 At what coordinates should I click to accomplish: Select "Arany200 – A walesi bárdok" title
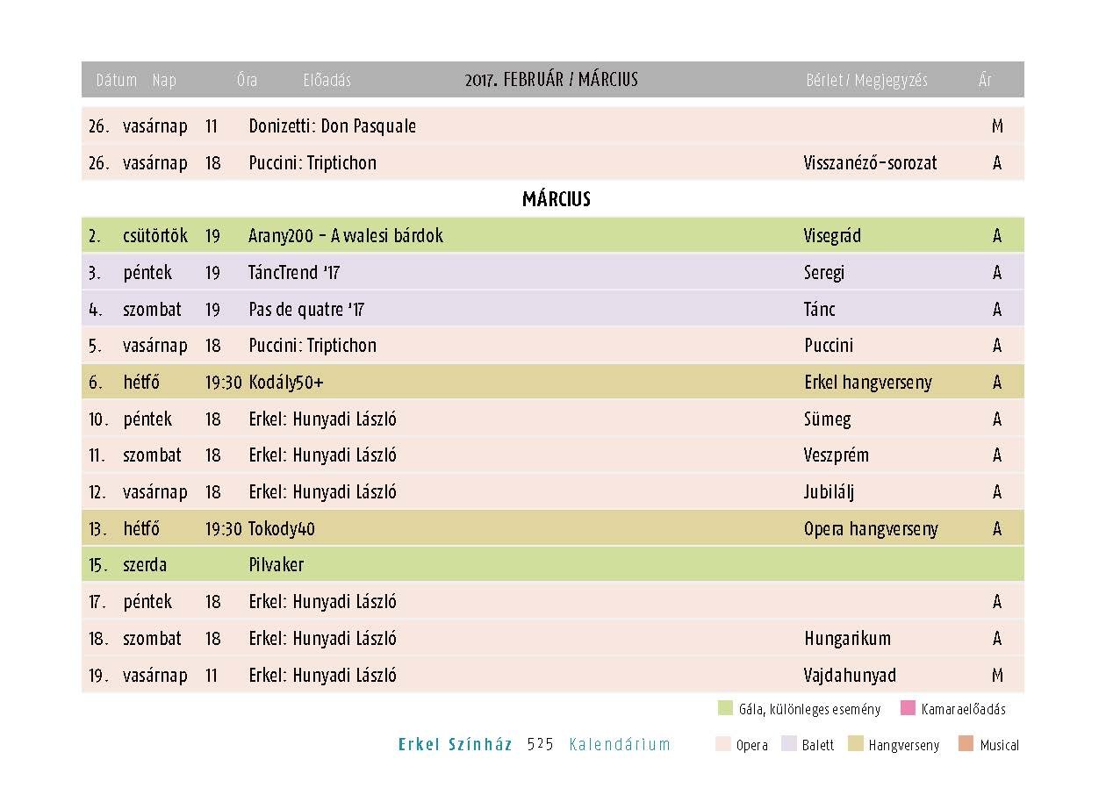pos(346,236)
